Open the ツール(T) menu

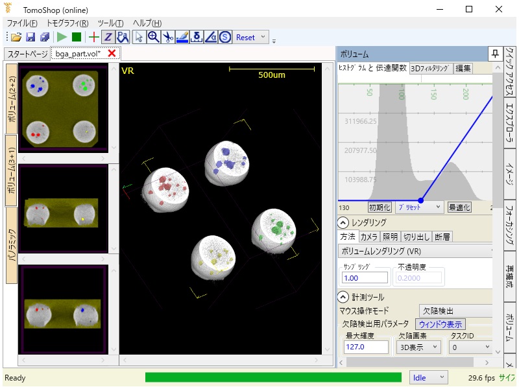coord(110,23)
